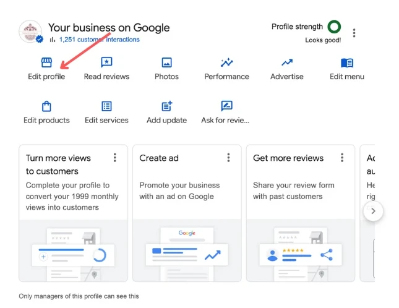This screenshot has height=308, width=399.
Task: Click the Advertise trending arrow icon
Action: point(287,62)
